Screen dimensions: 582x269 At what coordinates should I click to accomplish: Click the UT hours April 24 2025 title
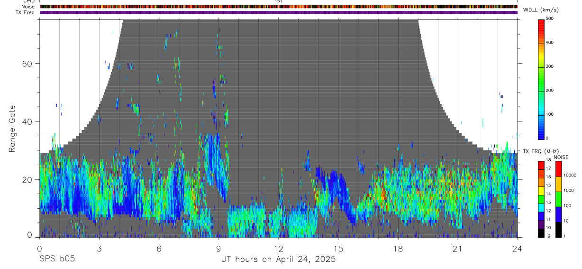point(278,260)
